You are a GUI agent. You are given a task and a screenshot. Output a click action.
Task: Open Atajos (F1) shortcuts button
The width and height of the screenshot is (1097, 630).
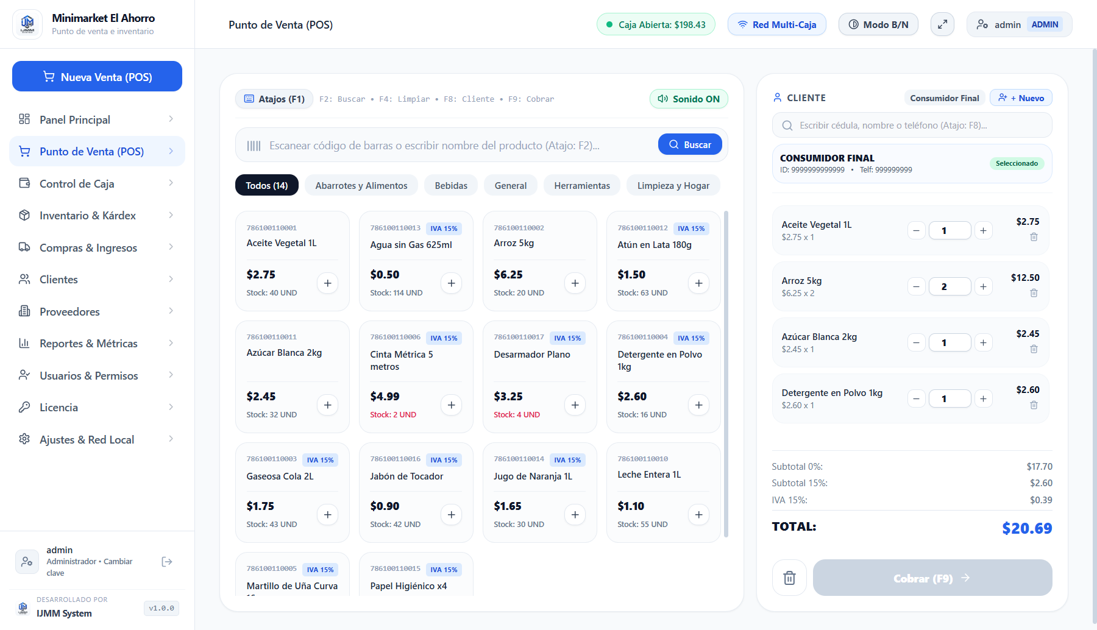coord(274,99)
